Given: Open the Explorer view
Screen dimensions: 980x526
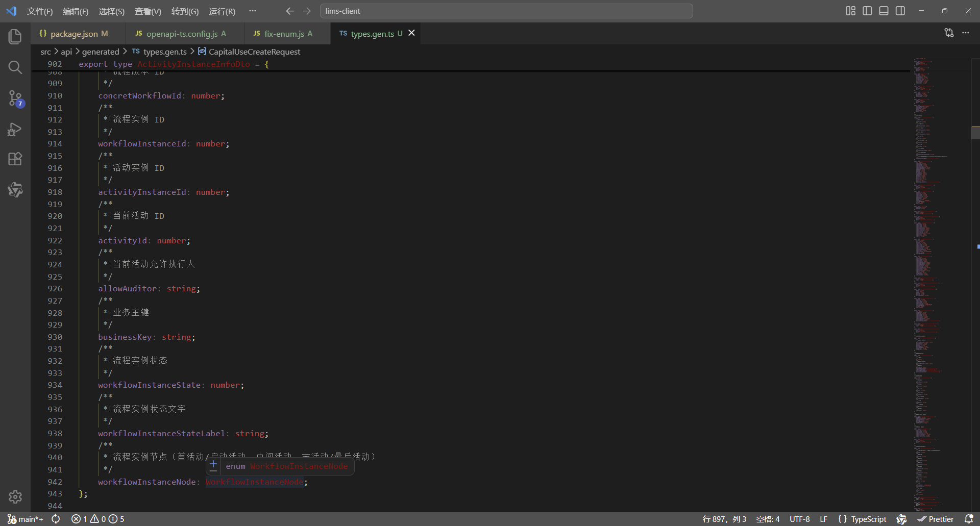Looking at the screenshot, I should pyautogui.click(x=15, y=37).
